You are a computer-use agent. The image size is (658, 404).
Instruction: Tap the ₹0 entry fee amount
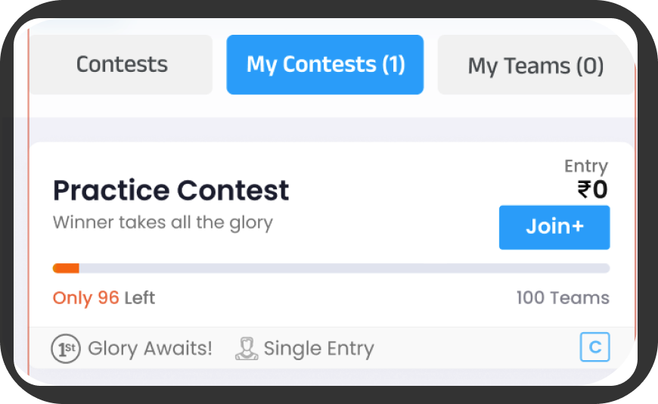pyautogui.click(x=592, y=189)
